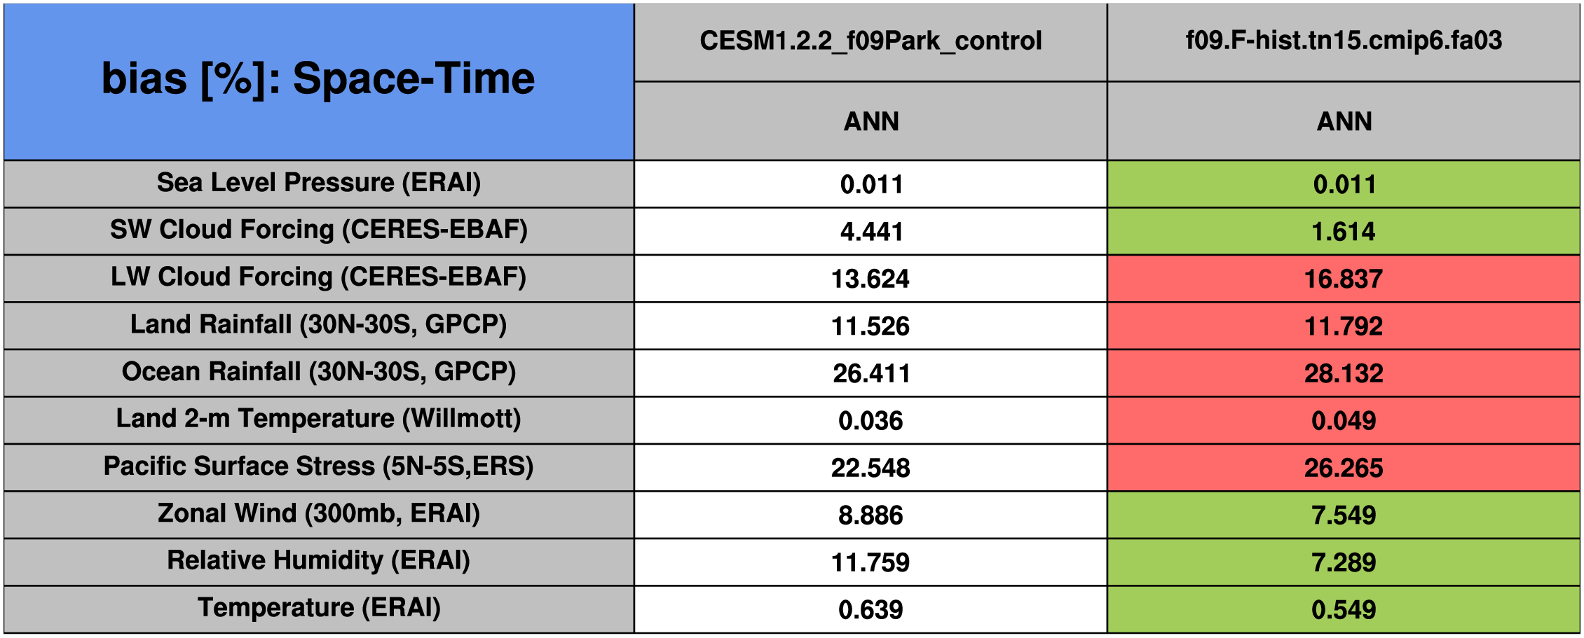Click the red 26.265 cell
Viewport: 1584px width, 638px height.
coord(1344,467)
